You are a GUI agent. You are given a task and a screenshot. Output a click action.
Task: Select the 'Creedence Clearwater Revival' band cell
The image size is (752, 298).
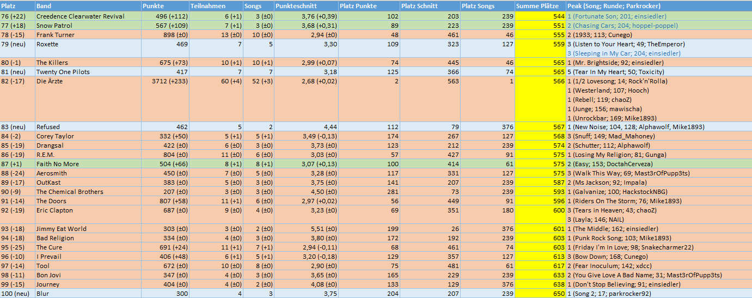pos(88,16)
